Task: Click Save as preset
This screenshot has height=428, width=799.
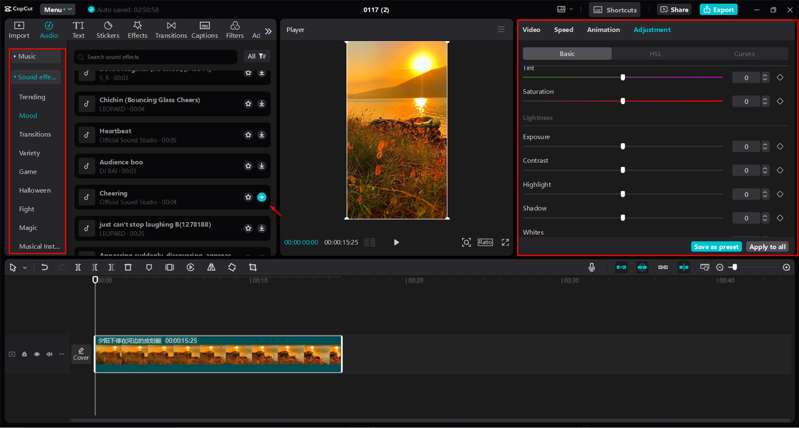Action: pos(716,247)
